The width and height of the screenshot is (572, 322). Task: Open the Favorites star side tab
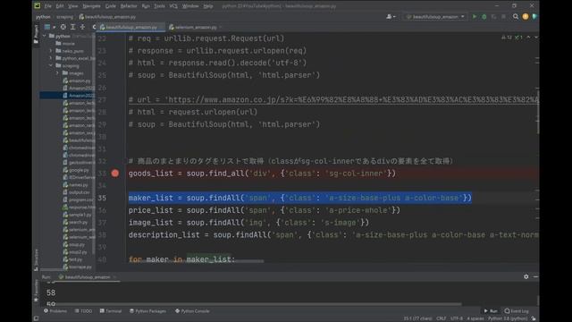pos(36,291)
